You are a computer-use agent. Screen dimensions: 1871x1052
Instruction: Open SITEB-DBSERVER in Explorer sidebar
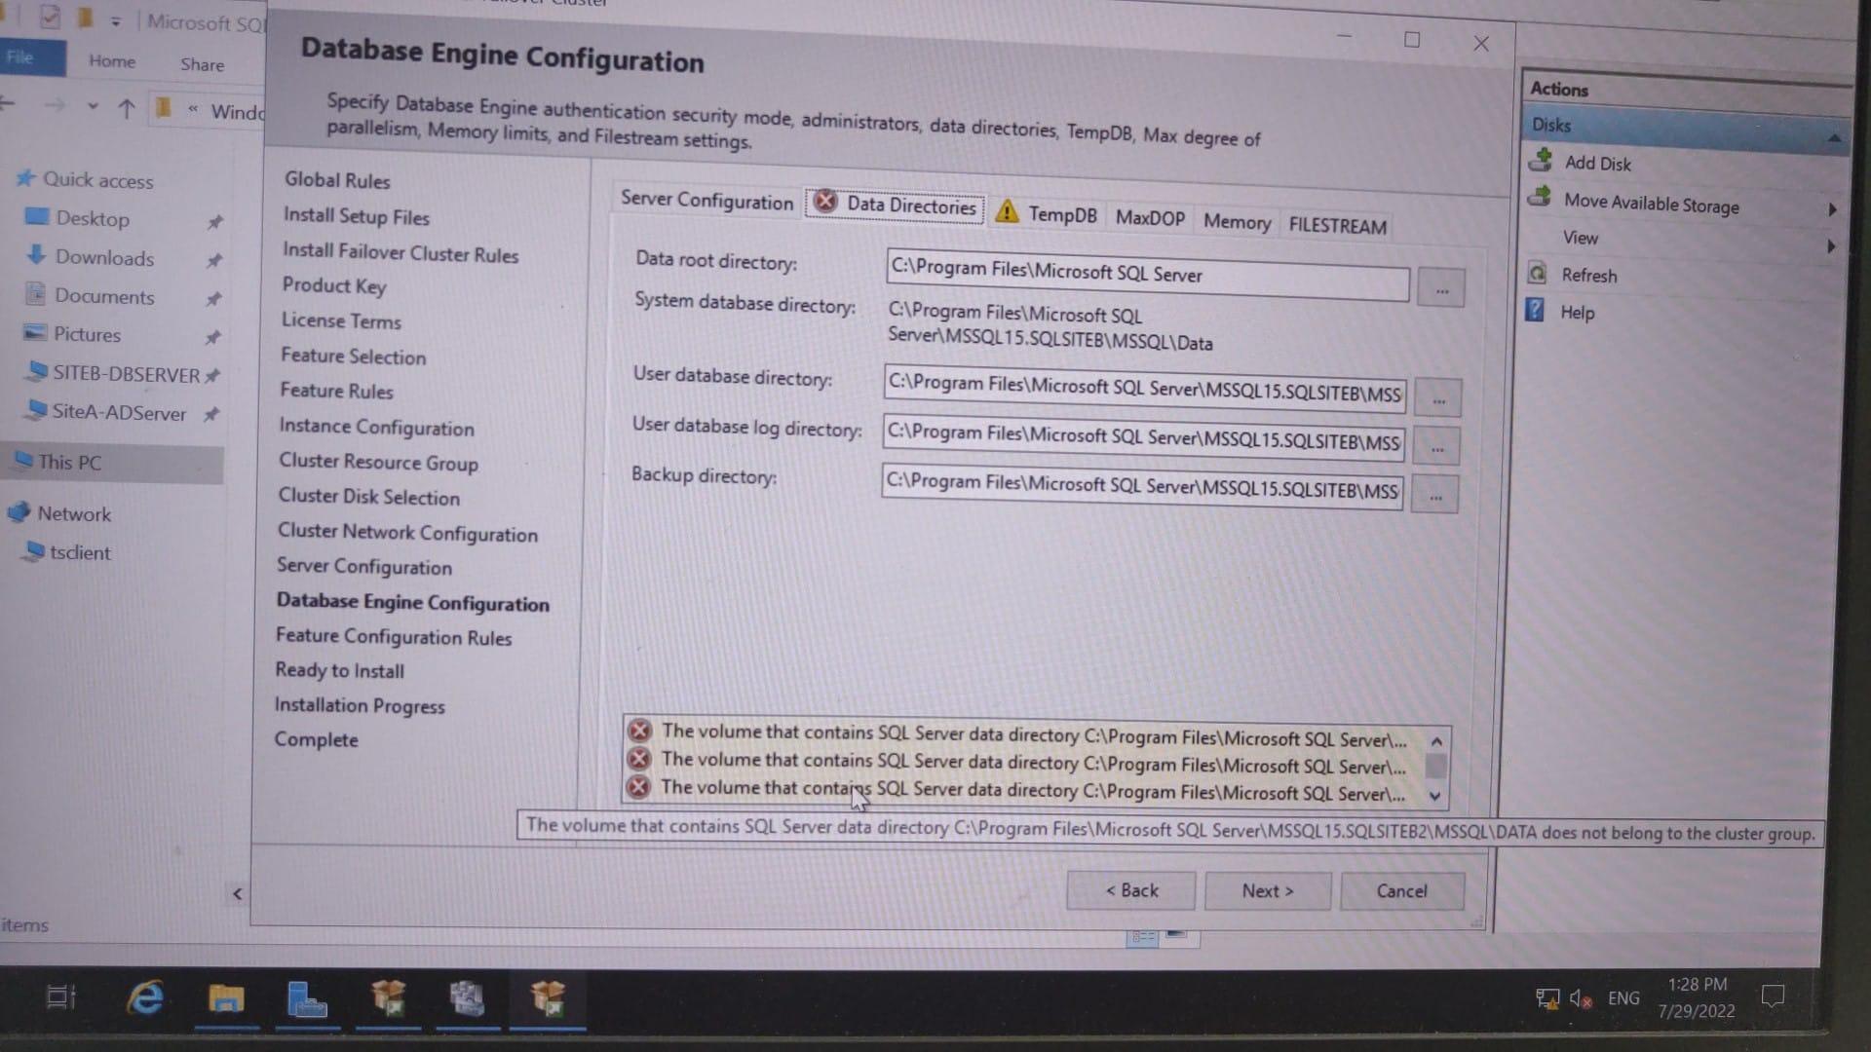126,374
